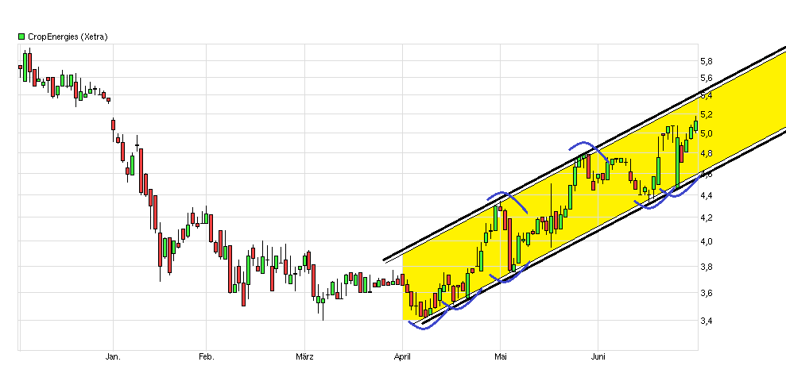The width and height of the screenshot is (786, 381).
Task: Select the Mai marker on time axis
Action: coord(500,357)
